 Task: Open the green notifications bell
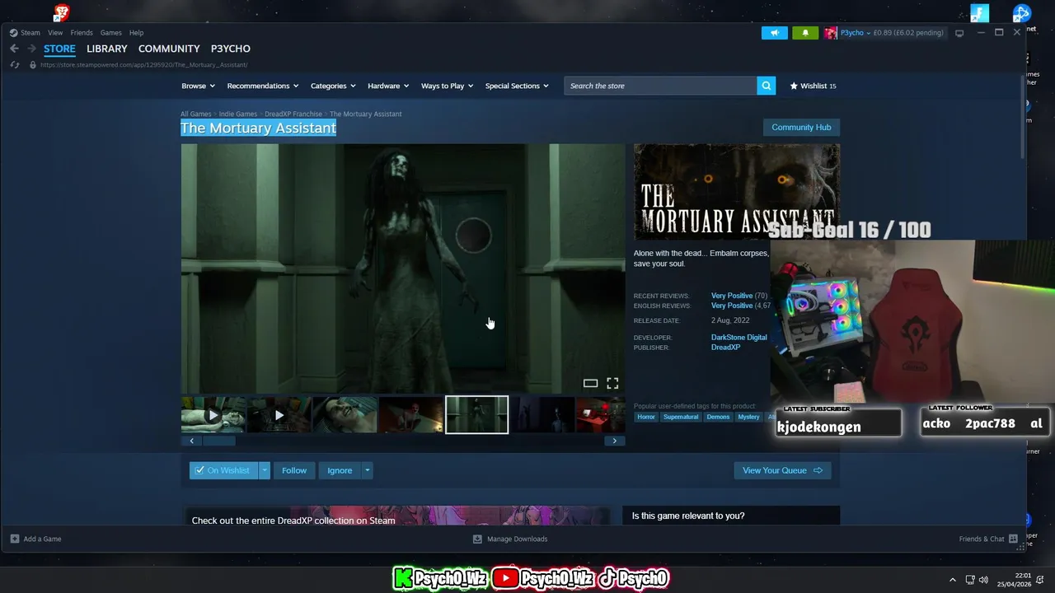pos(805,33)
